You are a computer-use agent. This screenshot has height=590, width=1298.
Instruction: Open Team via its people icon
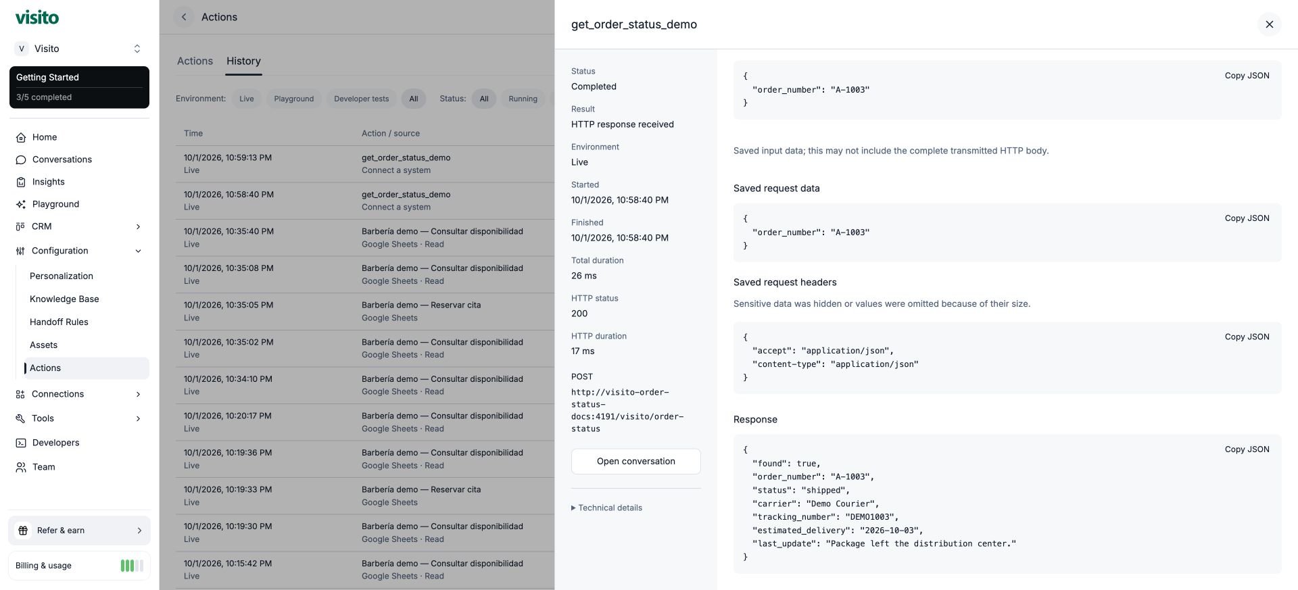(x=21, y=467)
